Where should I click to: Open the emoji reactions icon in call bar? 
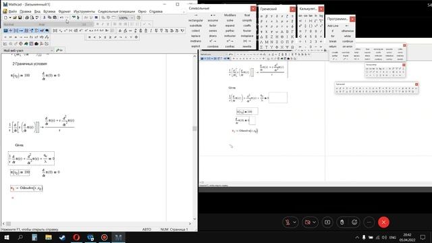[354, 222]
